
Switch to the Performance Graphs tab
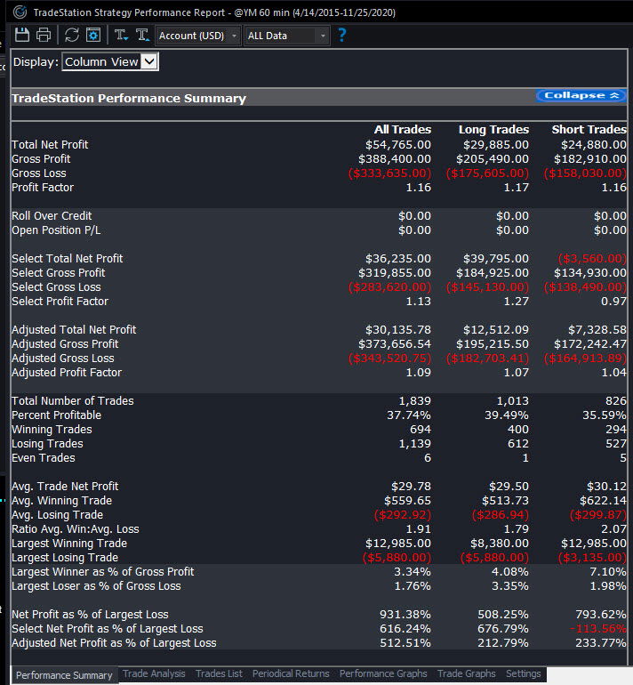383,673
